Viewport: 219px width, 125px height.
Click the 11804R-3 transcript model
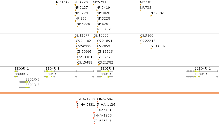click(x=202, y=77)
